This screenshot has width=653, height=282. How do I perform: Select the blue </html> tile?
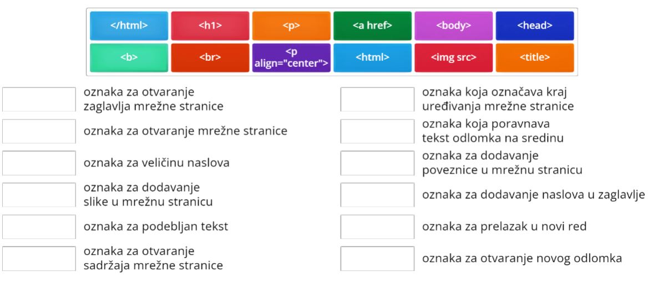point(129,25)
